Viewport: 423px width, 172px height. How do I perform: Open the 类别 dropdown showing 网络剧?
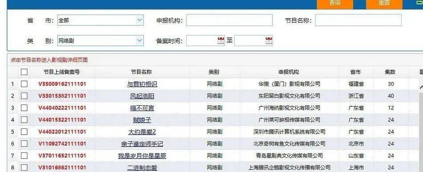(100, 40)
